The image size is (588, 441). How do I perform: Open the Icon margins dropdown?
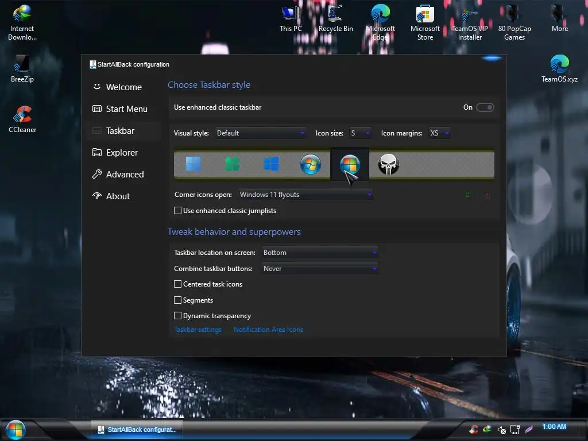[x=439, y=133]
